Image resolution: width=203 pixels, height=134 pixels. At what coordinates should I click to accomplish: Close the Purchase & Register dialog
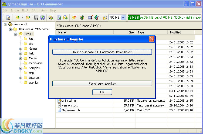tap(151, 39)
